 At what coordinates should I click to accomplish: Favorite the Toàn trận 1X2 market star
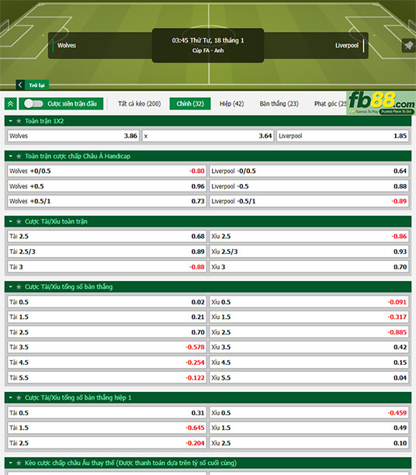click(x=19, y=121)
